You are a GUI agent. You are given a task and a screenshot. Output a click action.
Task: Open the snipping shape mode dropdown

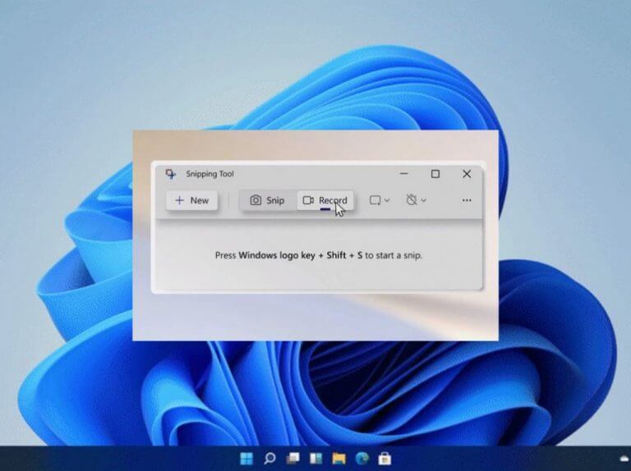point(379,200)
